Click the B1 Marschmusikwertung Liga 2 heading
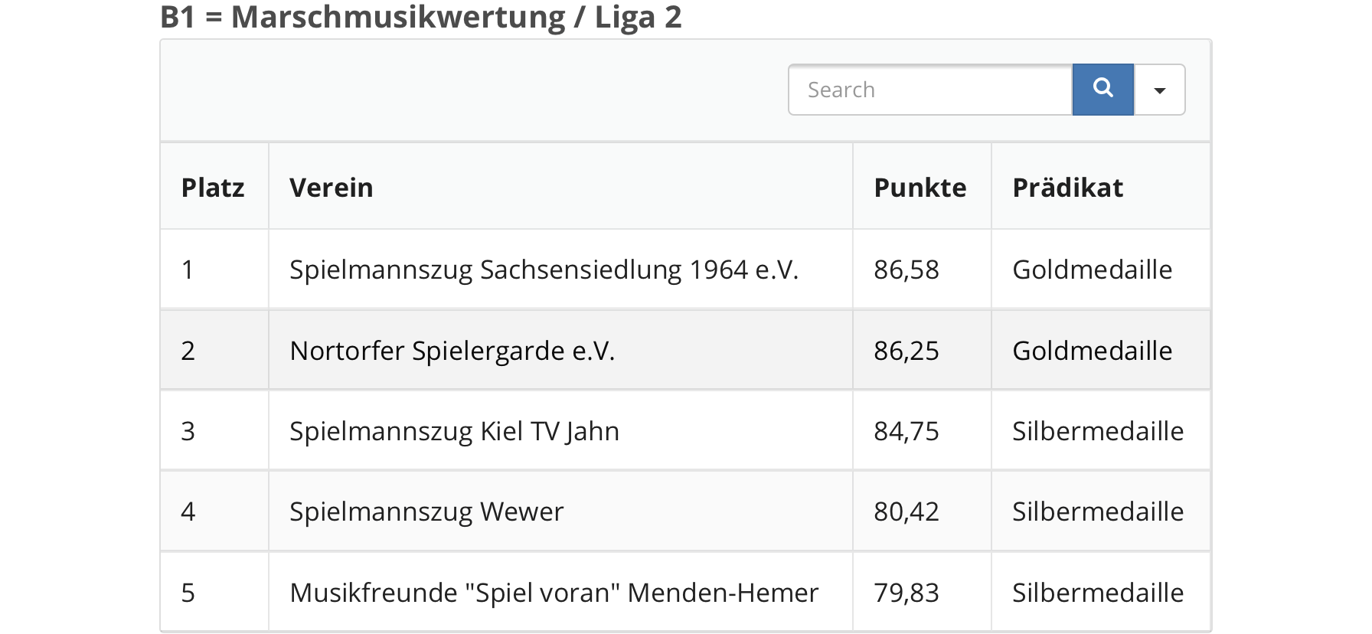This screenshot has width=1372, height=634. click(420, 17)
